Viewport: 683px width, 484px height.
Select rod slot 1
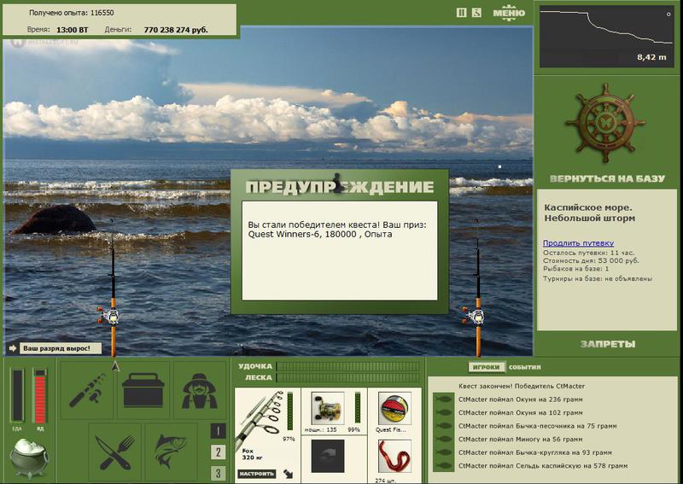(219, 431)
